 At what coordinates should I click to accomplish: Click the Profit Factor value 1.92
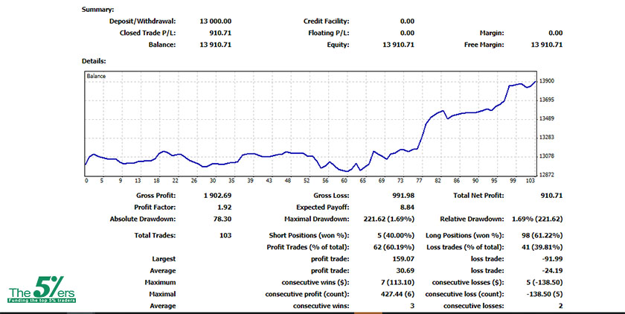coord(224,207)
